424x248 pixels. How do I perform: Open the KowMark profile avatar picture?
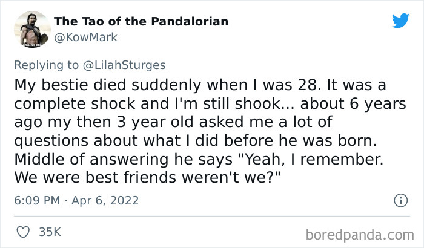(x=32, y=30)
